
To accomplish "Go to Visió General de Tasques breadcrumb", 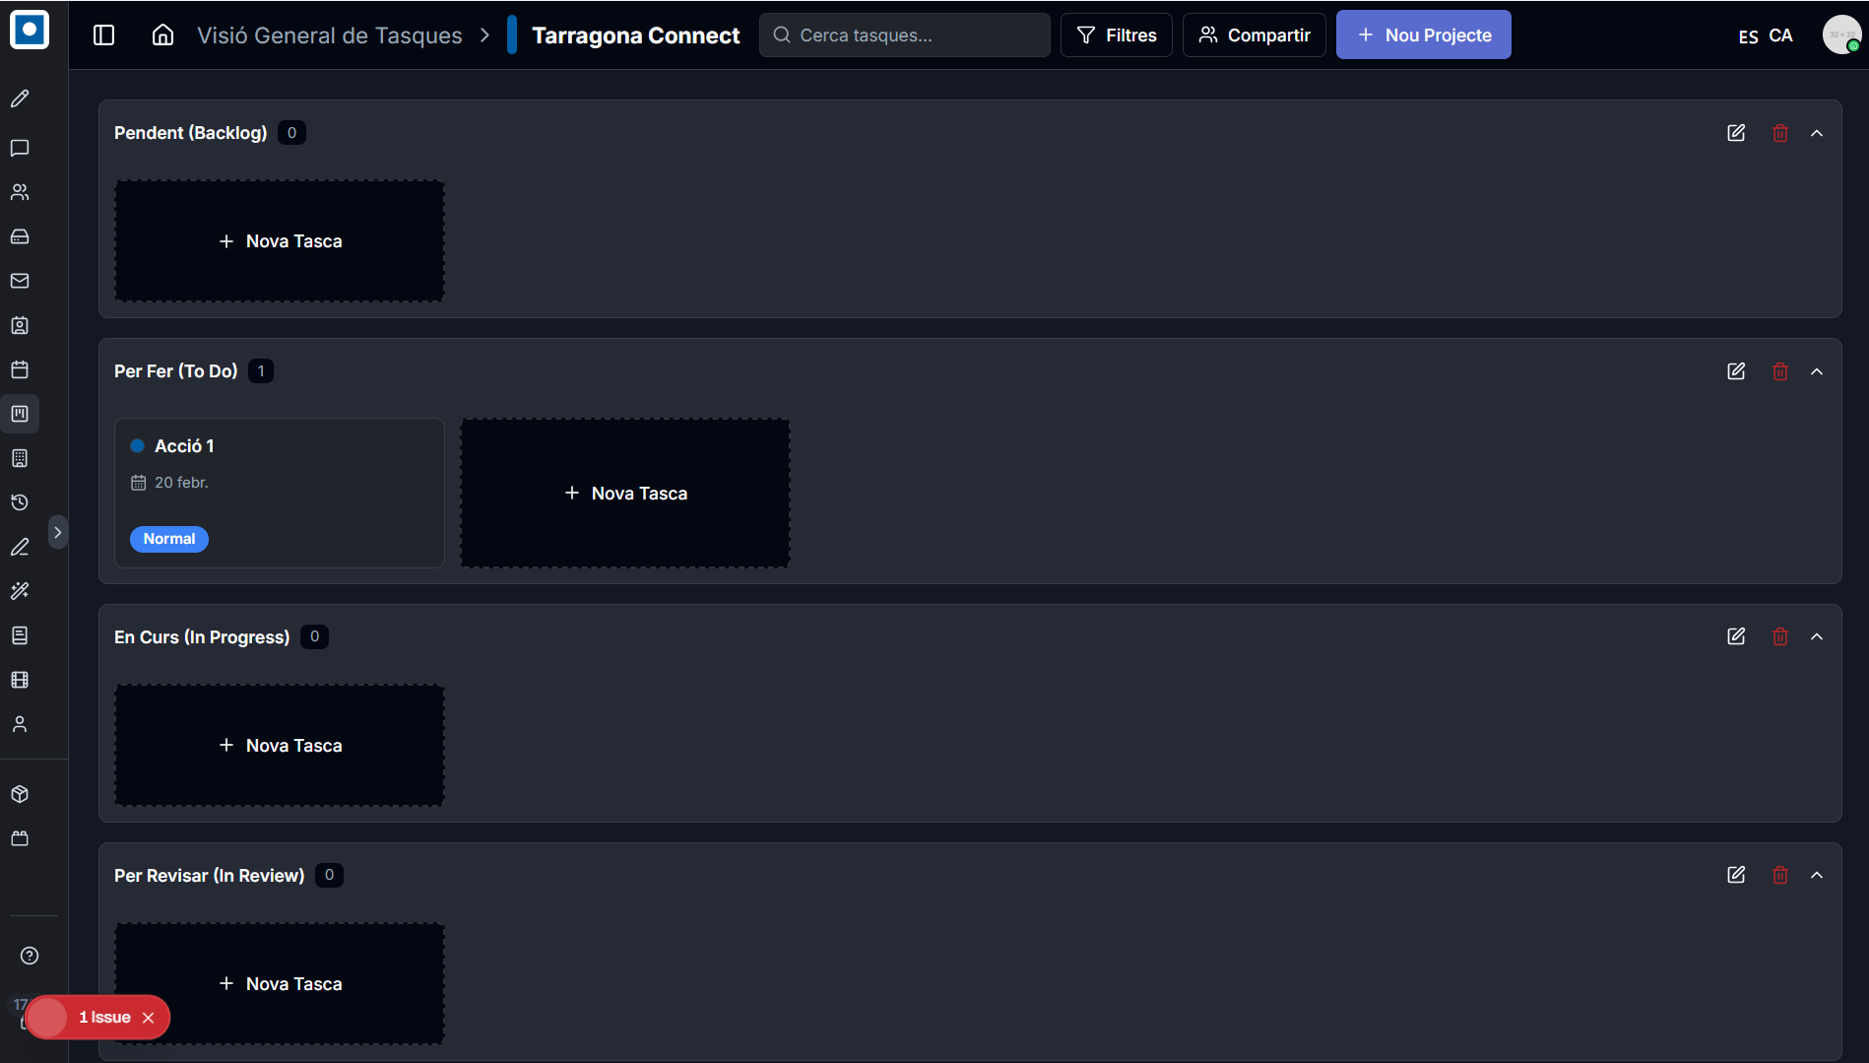I will point(329,35).
